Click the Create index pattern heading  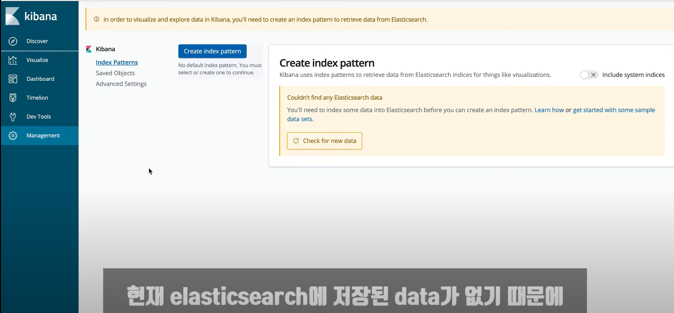[327, 63]
